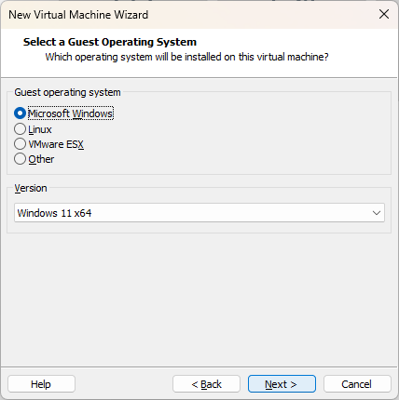Image resolution: width=399 pixels, height=400 pixels.
Task: Proceed with the Next button
Action: [x=282, y=384]
